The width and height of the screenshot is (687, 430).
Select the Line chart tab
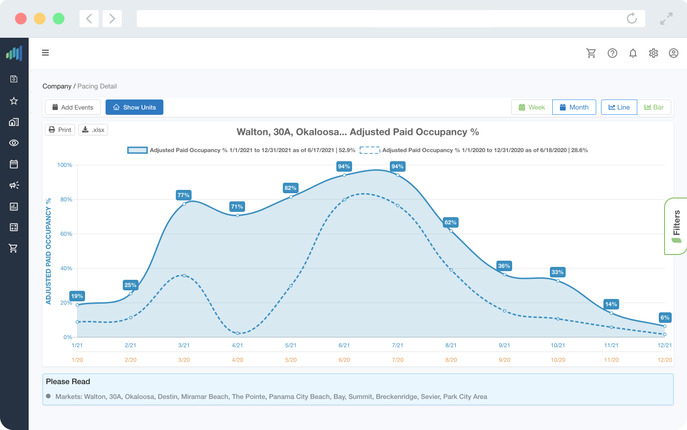click(619, 107)
